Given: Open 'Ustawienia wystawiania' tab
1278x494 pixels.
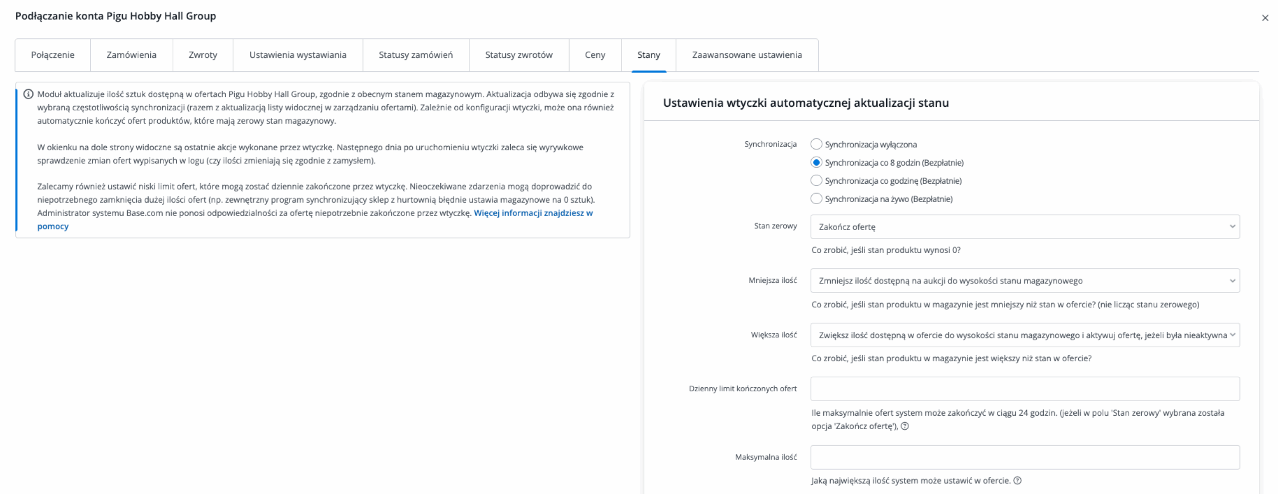Looking at the screenshot, I should pyautogui.click(x=298, y=55).
